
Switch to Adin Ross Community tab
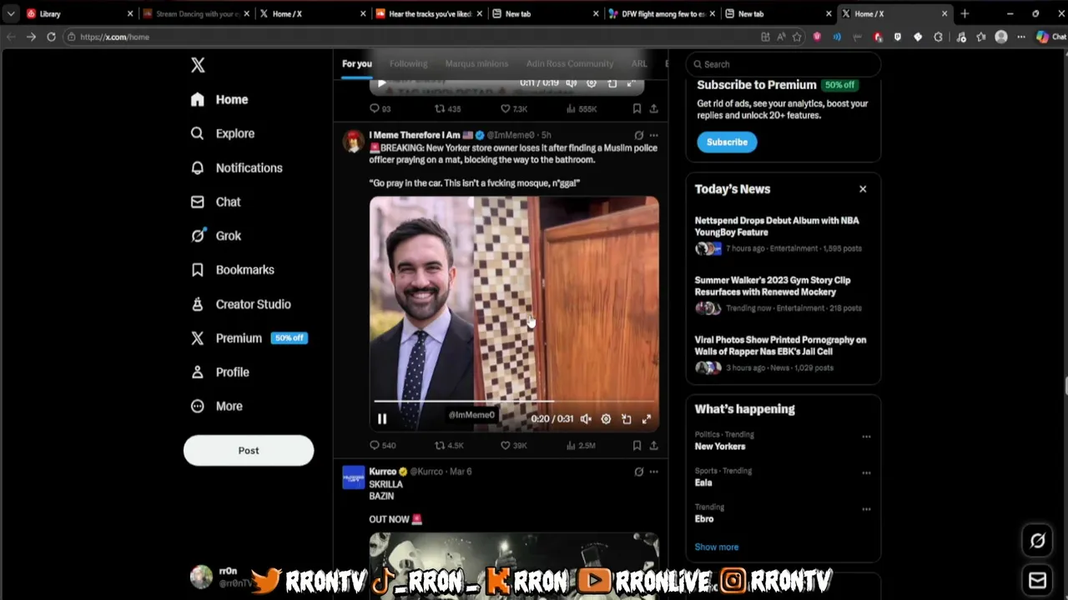(570, 63)
